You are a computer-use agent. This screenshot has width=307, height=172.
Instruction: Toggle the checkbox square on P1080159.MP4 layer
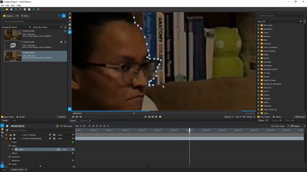(54, 139)
